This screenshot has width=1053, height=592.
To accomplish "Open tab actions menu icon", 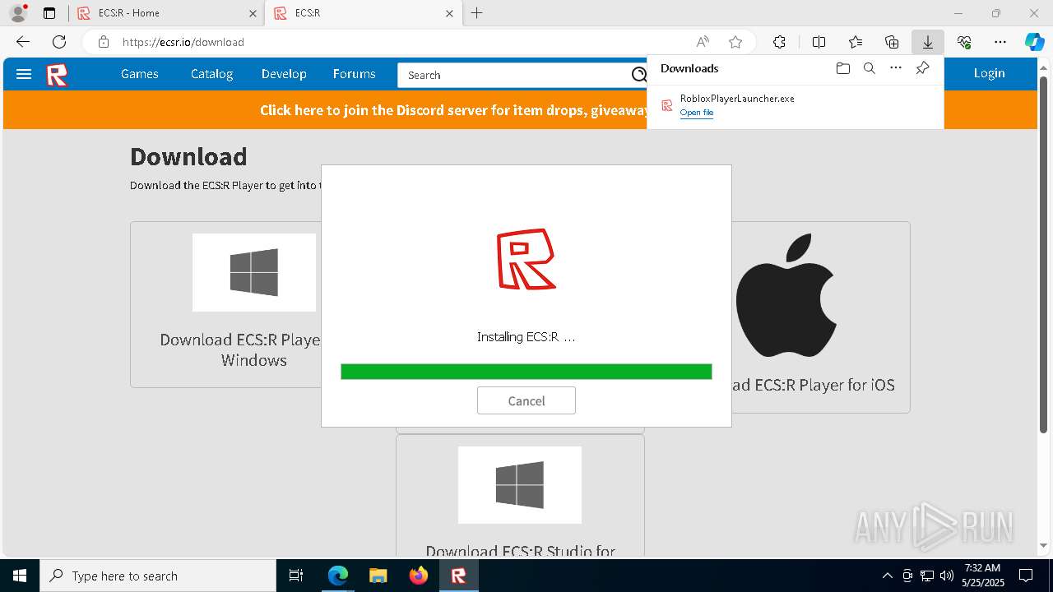I will click(49, 13).
